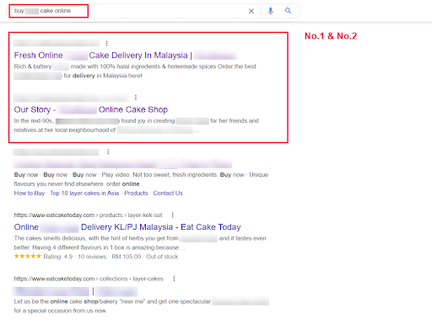Follow the 'Products' sitelink
This screenshot has width=432, height=324.
tap(136, 194)
